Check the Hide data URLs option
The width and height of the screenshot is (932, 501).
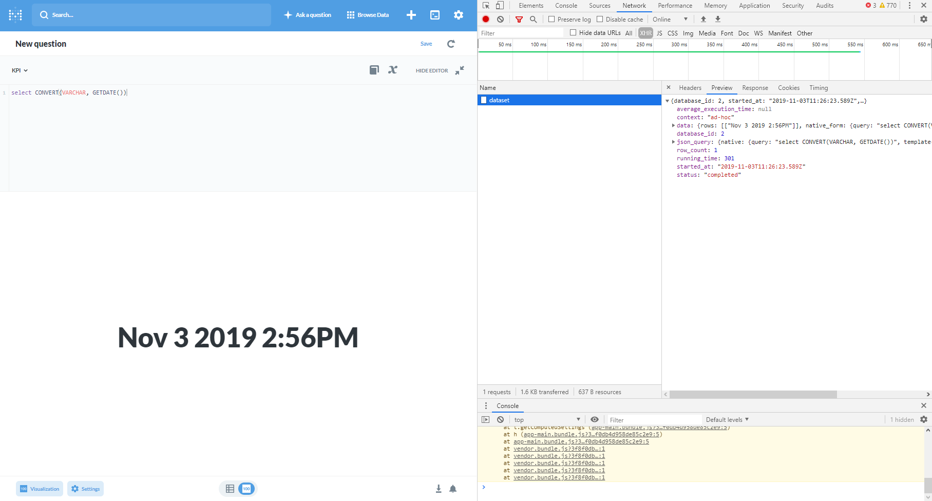click(573, 32)
